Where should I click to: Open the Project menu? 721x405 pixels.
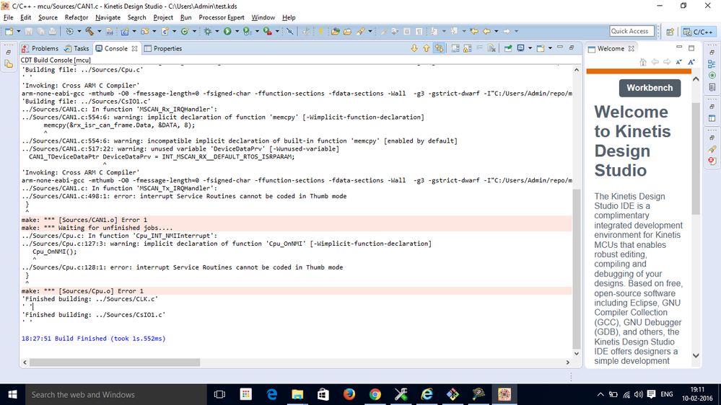(163, 17)
